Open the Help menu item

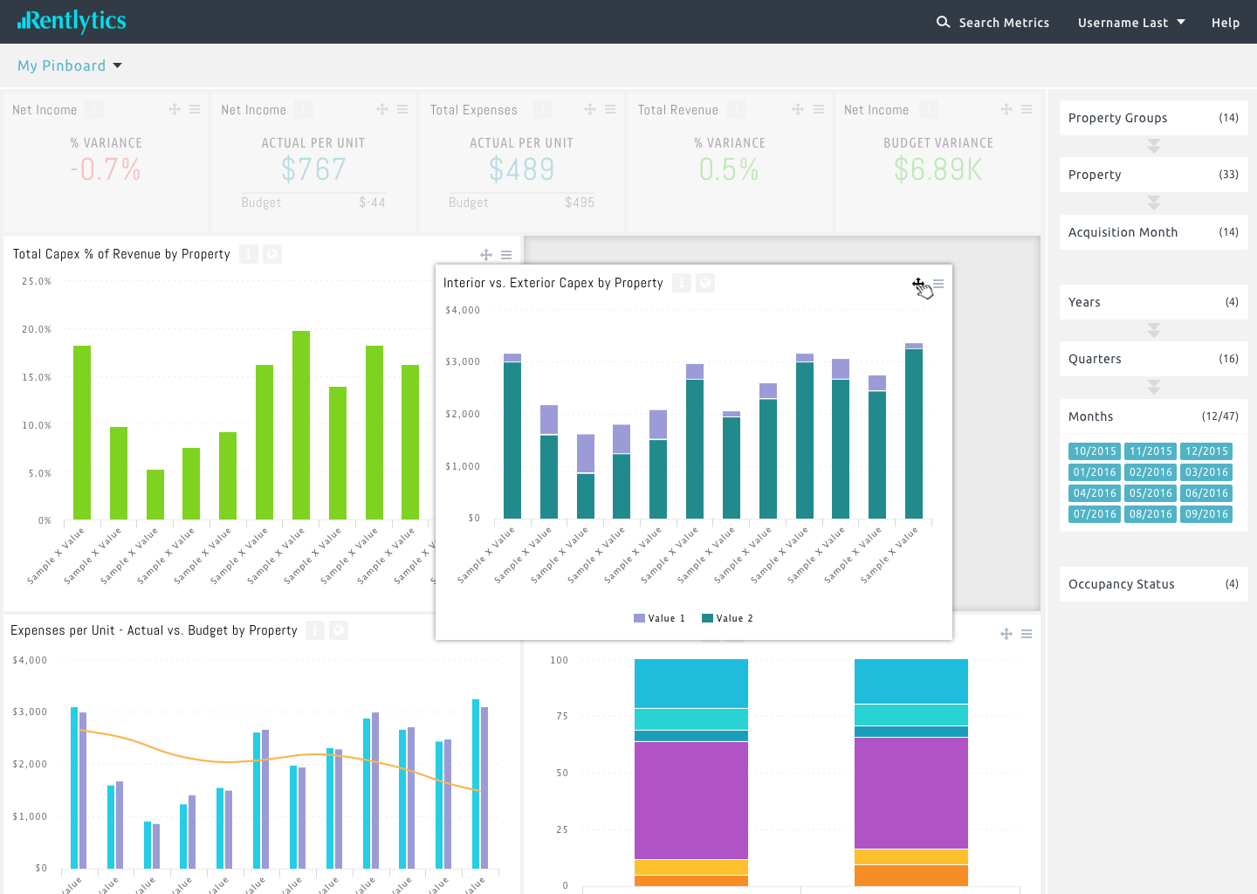[x=1226, y=23]
